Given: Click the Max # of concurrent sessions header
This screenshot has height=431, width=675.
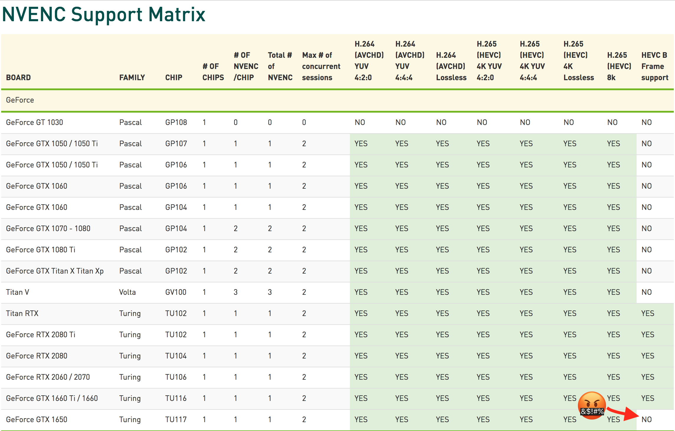Looking at the screenshot, I should pyautogui.click(x=321, y=66).
